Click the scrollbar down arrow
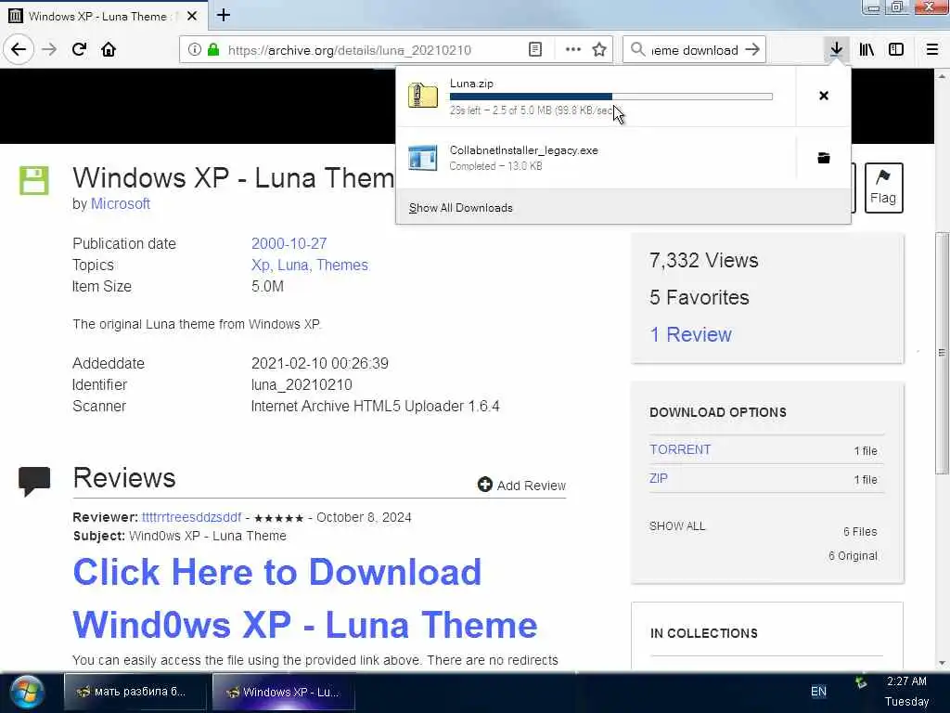This screenshot has height=713, width=950. point(942,664)
